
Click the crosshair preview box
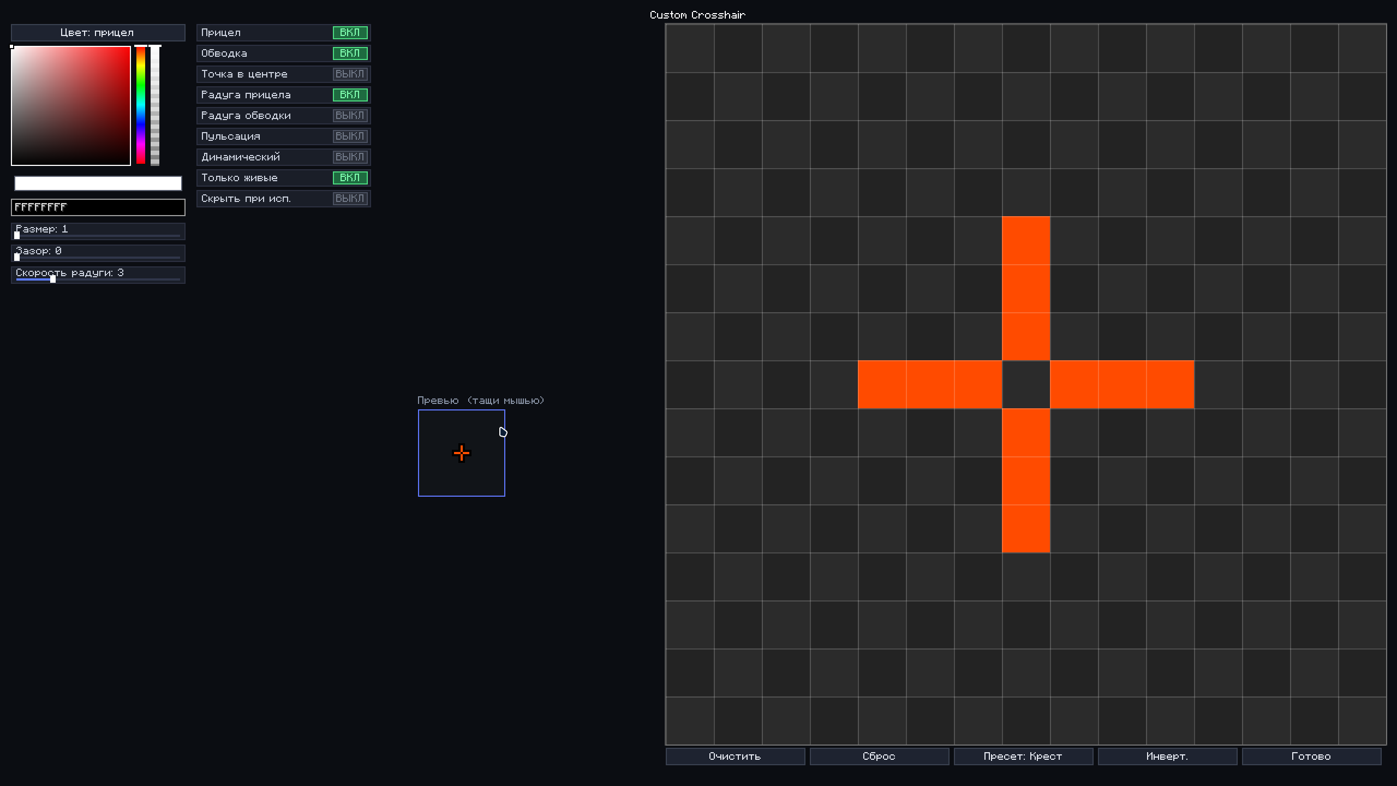462,453
